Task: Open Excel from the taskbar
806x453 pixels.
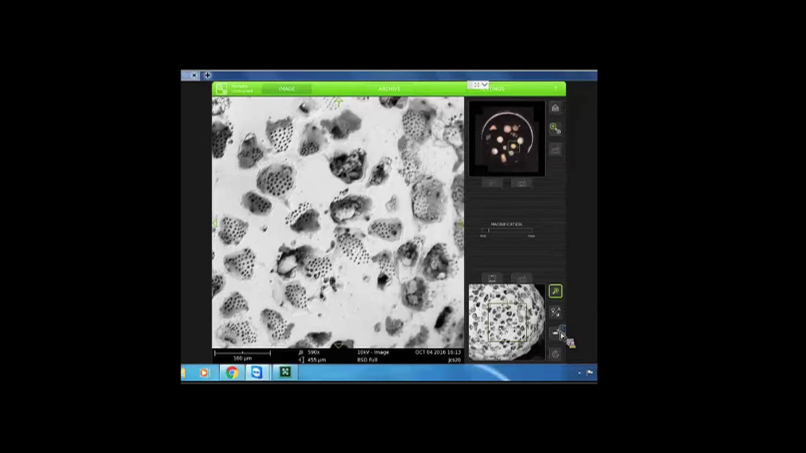Action: pyautogui.click(x=285, y=373)
